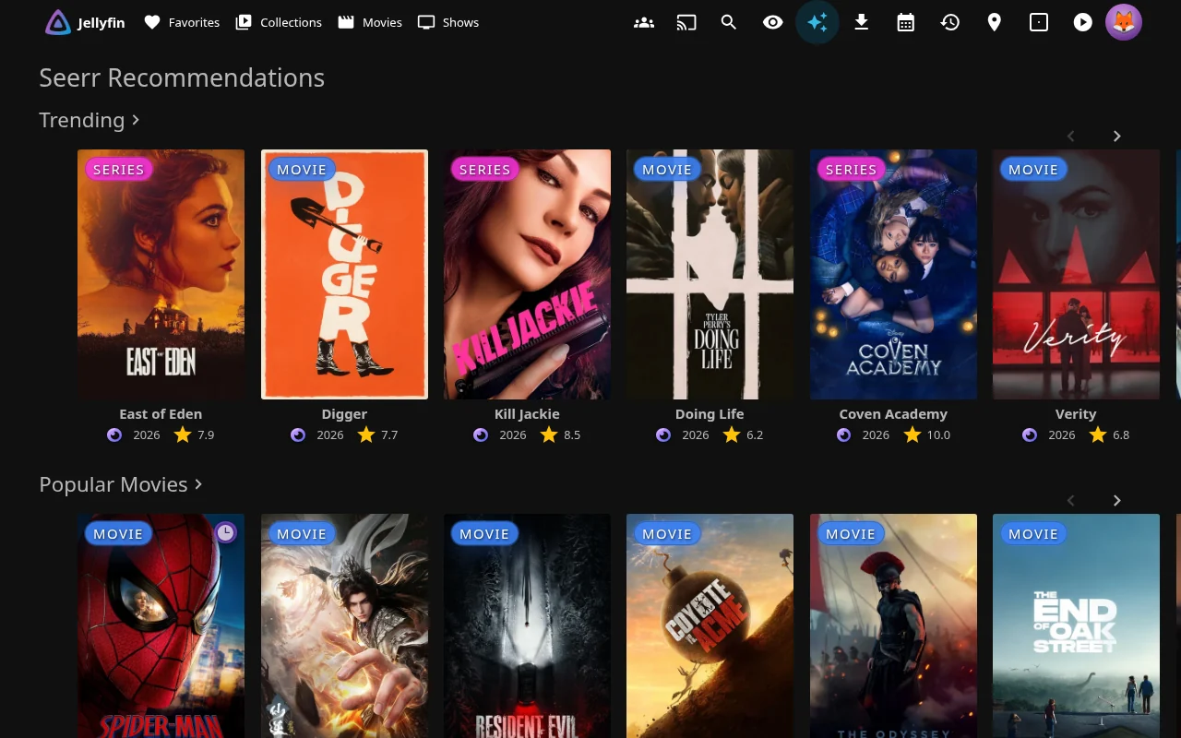Click Popular Movies row left arrow
The width and height of the screenshot is (1181, 738).
(x=1070, y=500)
